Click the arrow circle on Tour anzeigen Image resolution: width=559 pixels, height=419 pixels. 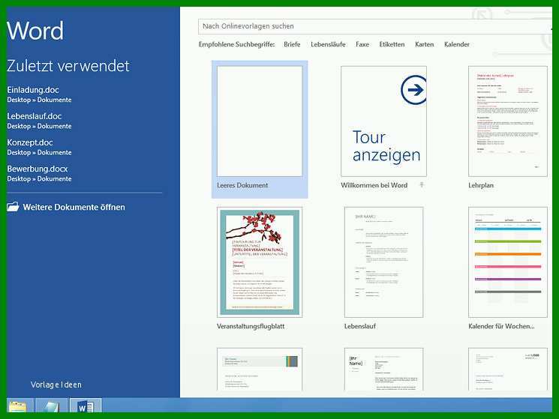(x=413, y=90)
